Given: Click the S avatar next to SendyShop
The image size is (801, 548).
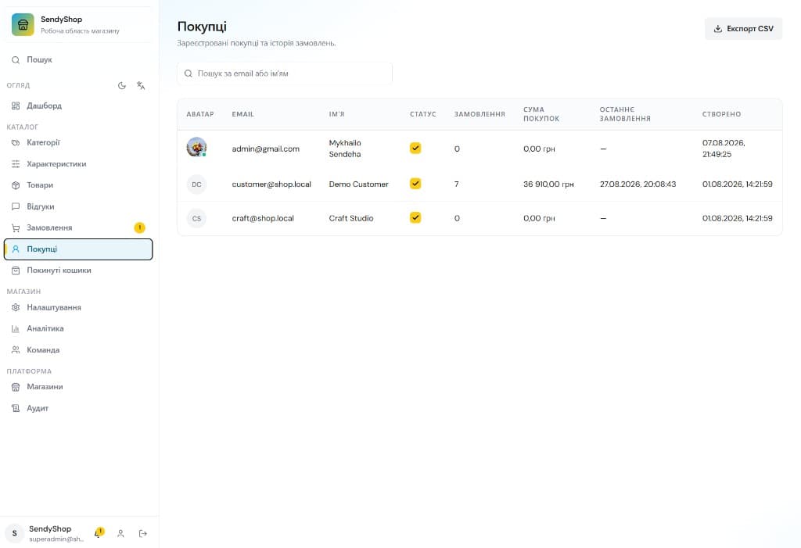Looking at the screenshot, I should (14, 533).
